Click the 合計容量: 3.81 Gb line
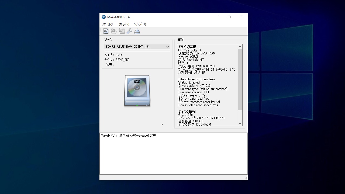 pos(191,121)
